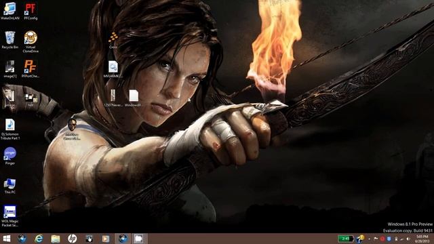Open the power plug tray icon
This screenshot has width=434, height=244.
[x=395, y=239]
